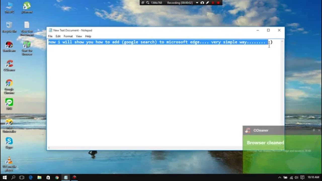The width and height of the screenshot is (322, 181).
Task: Select the Recycle Bin desktop icon
Action: tap(9, 27)
